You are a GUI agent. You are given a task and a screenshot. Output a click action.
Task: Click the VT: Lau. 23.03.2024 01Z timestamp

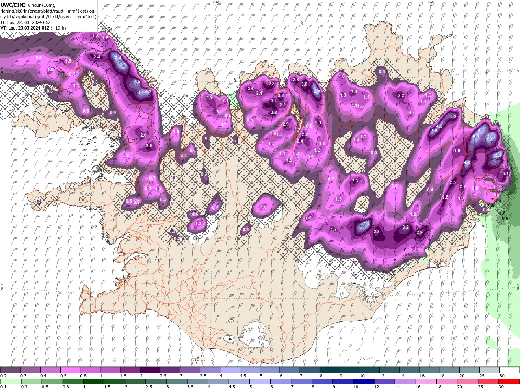click(25, 28)
